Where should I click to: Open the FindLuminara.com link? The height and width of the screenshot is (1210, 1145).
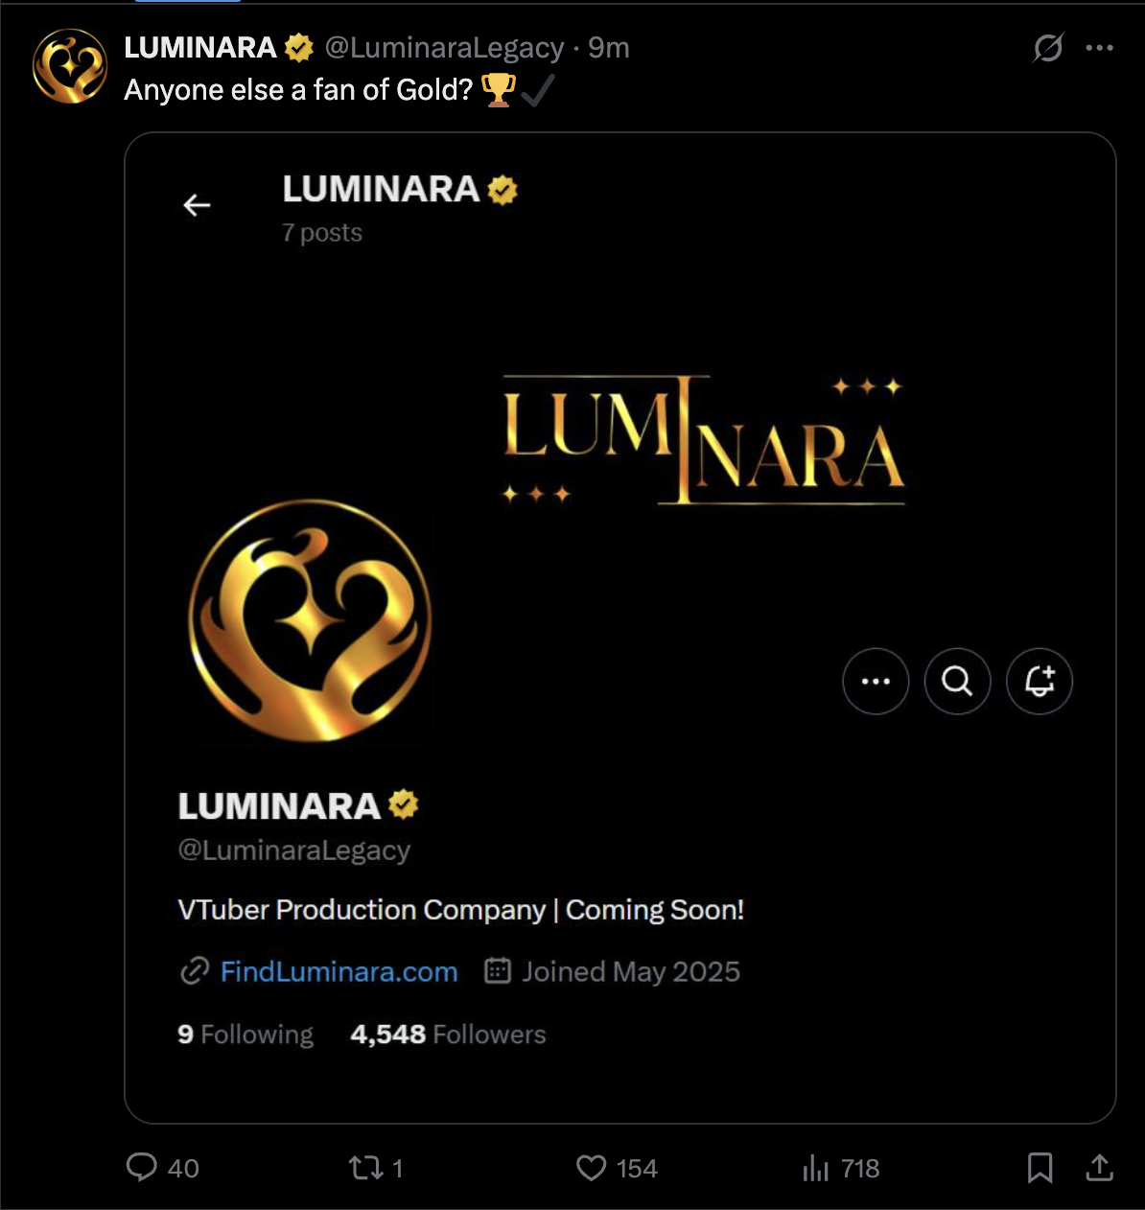pyautogui.click(x=339, y=971)
